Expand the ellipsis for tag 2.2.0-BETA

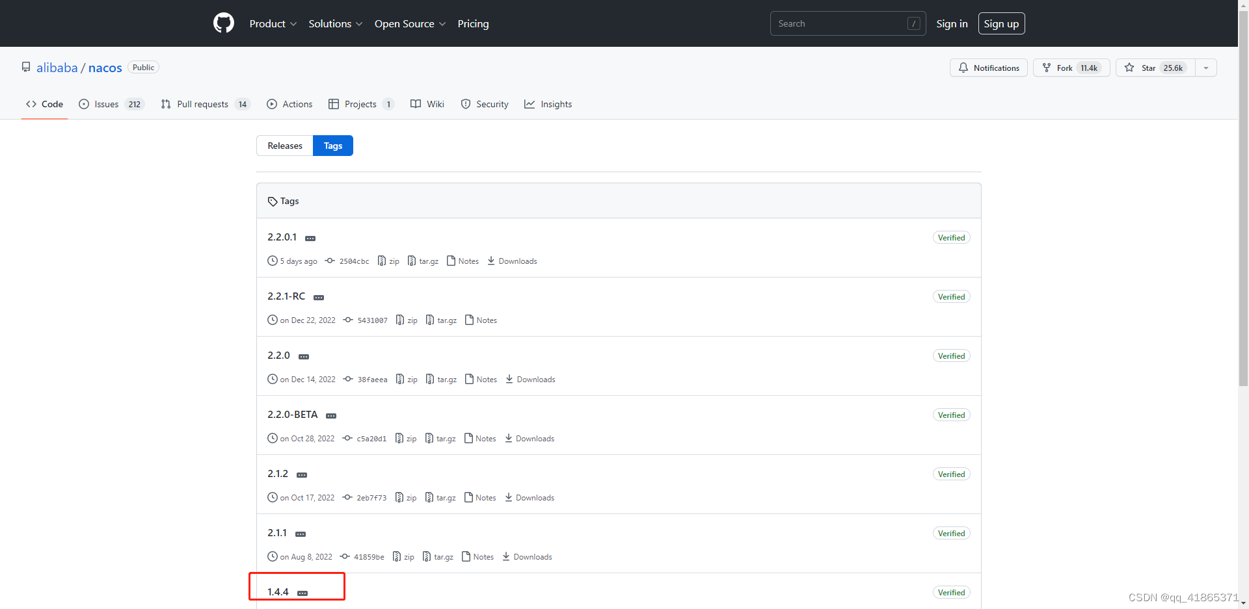coord(331,416)
